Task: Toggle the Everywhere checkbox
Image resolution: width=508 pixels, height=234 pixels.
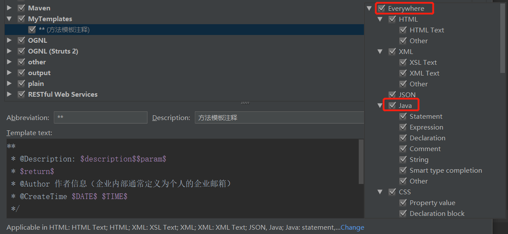Action: pos(381,9)
